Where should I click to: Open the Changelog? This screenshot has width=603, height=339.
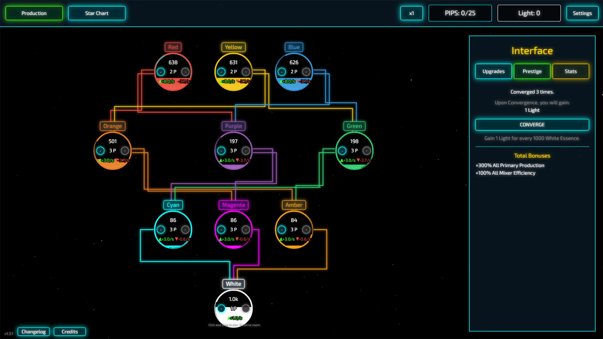point(34,331)
